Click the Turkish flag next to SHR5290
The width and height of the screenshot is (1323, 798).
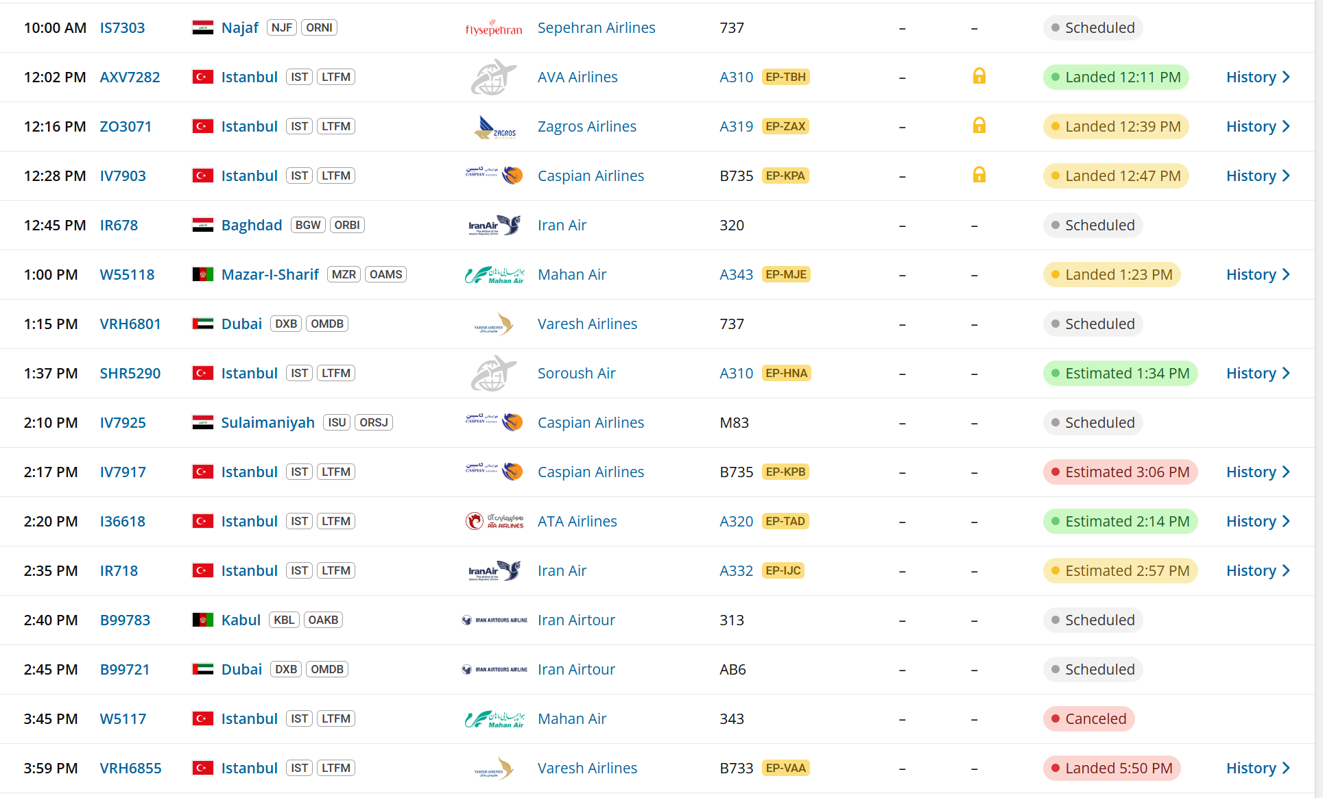(x=202, y=373)
